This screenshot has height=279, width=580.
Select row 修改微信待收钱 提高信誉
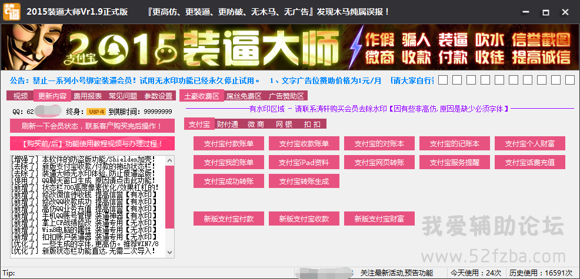(x=84, y=194)
